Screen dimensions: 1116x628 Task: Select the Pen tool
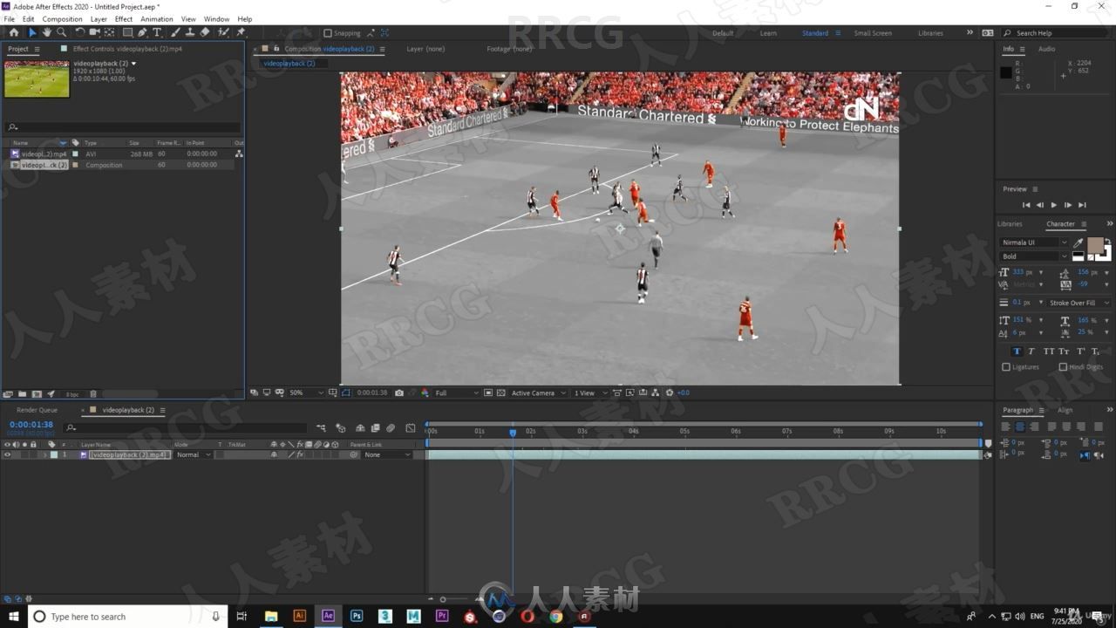click(142, 32)
